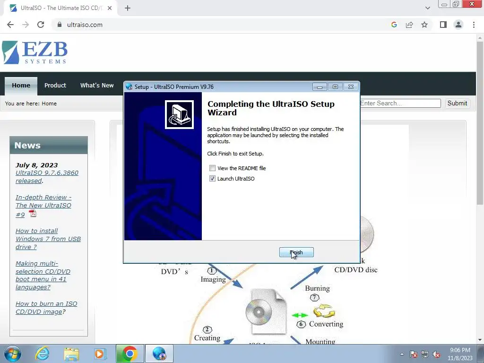Click the Action Center flag icon

tap(414, 354)
